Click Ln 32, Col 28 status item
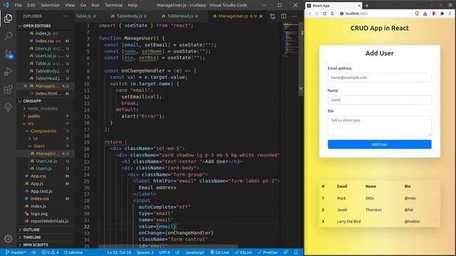This screenshot has height=256, width=456. click(119, 252)
